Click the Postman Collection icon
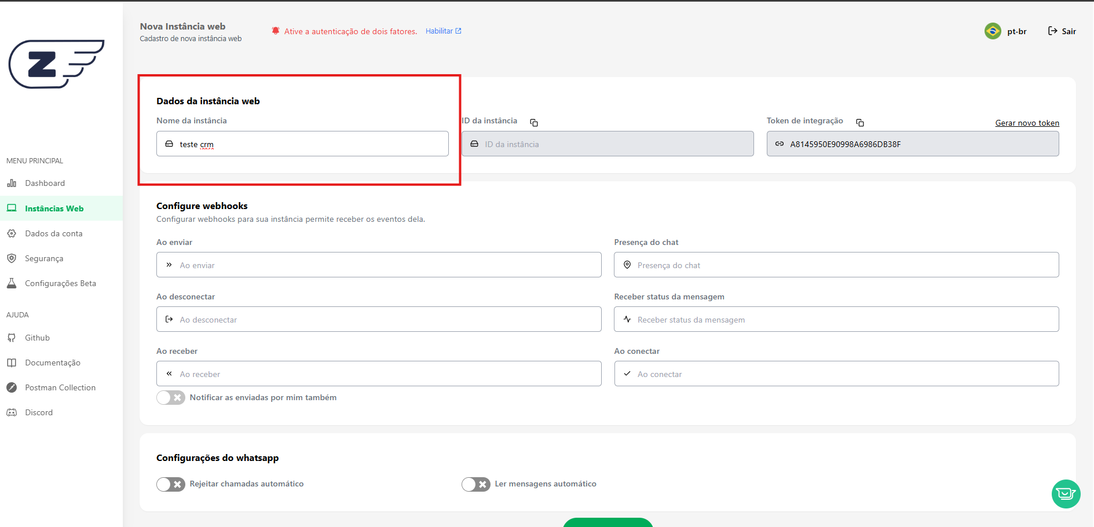 pos(12,387)
